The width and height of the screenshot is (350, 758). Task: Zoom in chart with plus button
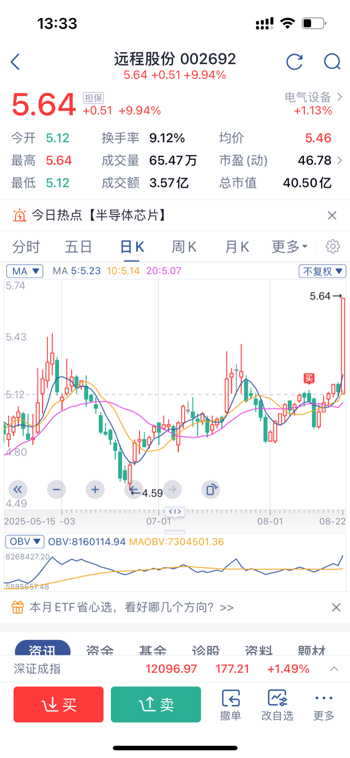[95, 490]
